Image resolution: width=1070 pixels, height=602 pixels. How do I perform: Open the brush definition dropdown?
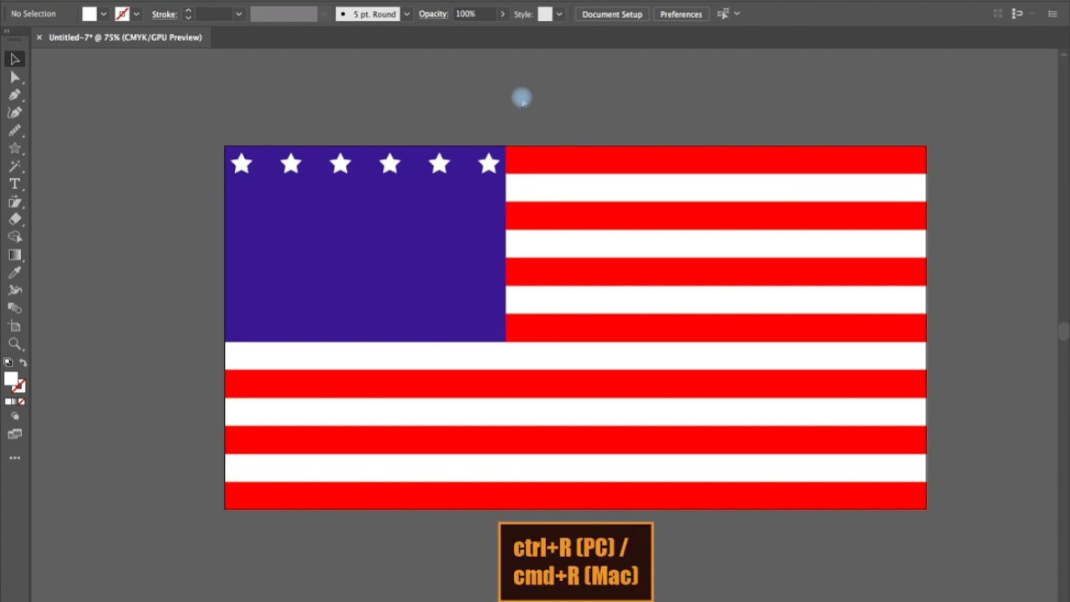coord(407,14)
